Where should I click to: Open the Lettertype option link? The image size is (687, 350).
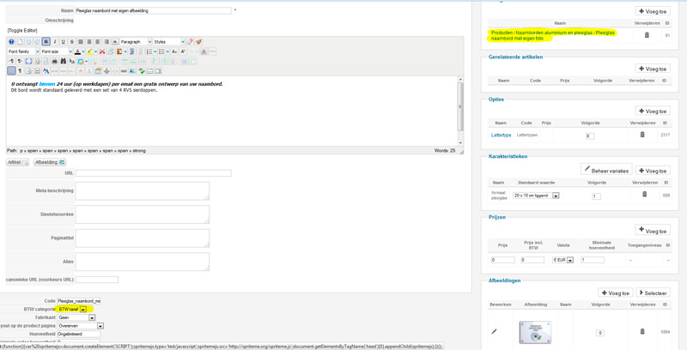coord(502,136)
